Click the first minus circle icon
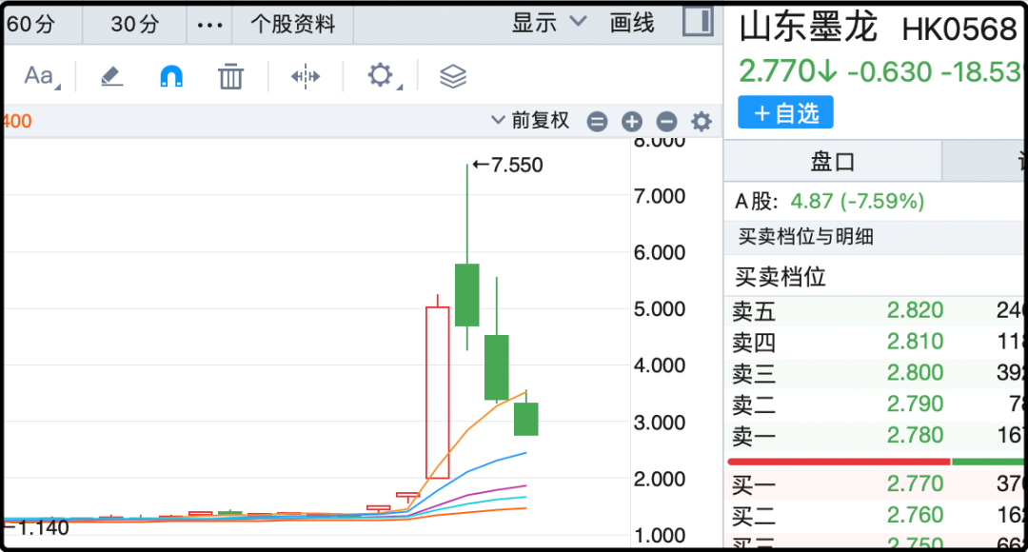1028x552 pixels. (x=597, y=121)
